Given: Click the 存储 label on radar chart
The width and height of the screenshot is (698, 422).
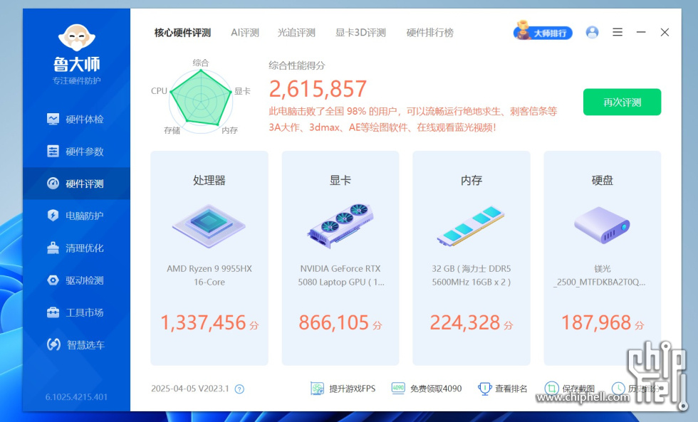Looking at the screenshot, I should coord(172,130).
